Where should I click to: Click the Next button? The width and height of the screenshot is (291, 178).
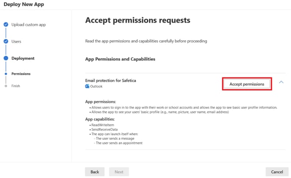[119, 172]
